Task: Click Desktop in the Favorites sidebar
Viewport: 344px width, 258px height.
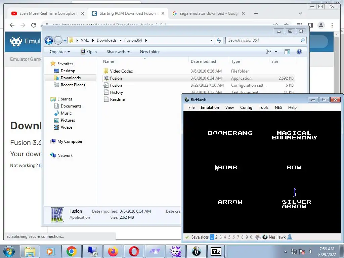Action: point(68,71)
